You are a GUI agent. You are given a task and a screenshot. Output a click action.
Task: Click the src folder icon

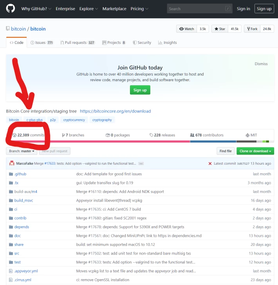pos(11,253)
